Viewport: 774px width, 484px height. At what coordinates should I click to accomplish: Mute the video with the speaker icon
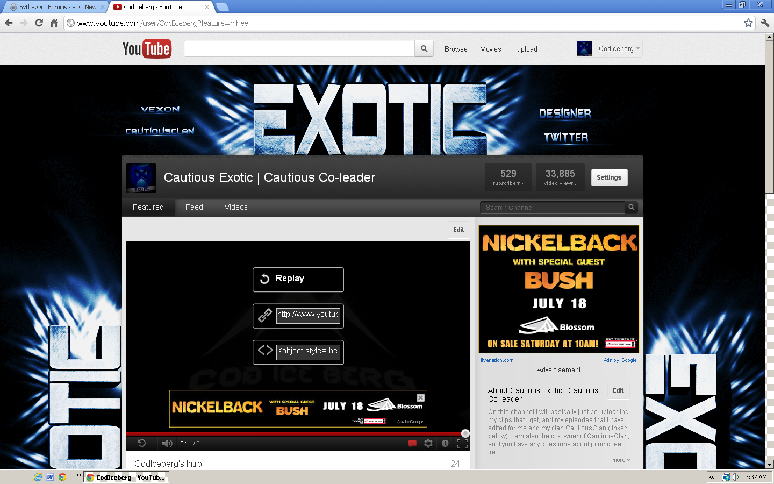(167, 443)
